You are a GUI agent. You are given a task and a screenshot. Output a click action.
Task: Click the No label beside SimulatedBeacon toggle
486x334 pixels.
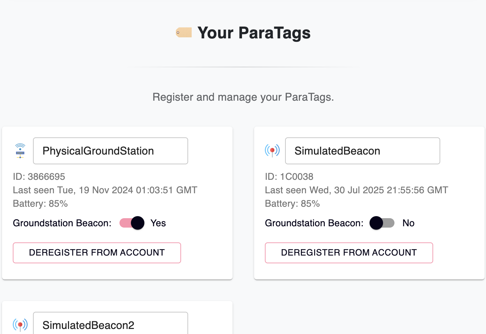pyautogui.click(x=408, y=223)
